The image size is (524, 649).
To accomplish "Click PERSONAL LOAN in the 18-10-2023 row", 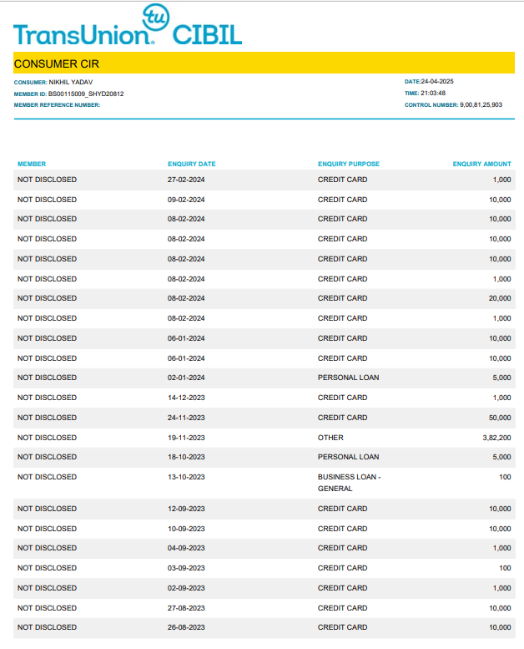I will coord(348,457).
